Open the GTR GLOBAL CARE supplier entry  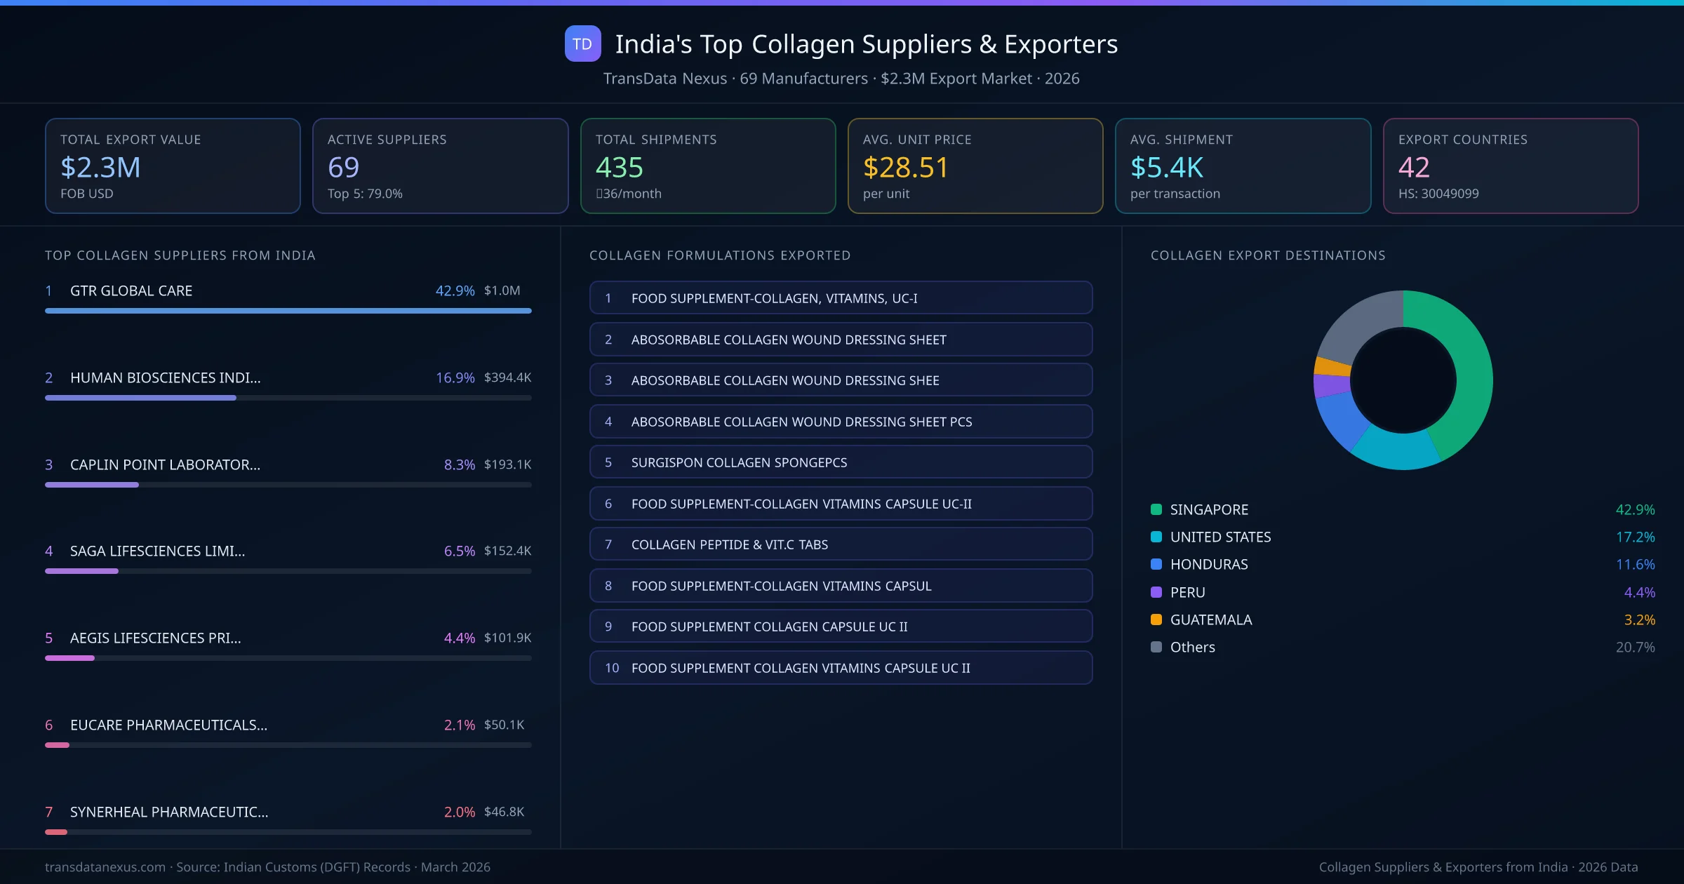[131, 290]
